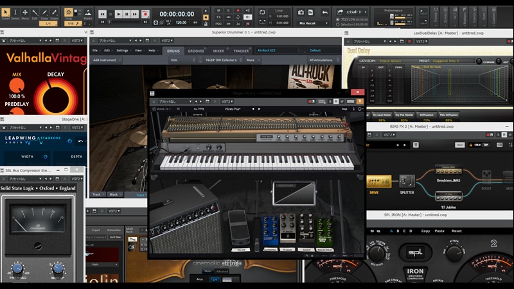Open the Alt-Rock EZX library dropdown
The height and width of the screenshot is (289, 514).
click(x=278, y=51)
